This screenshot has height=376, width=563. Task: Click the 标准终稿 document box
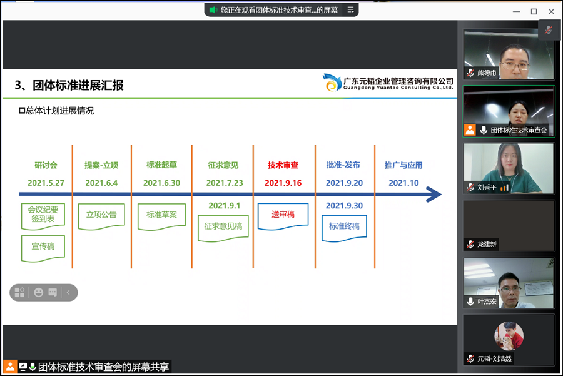point(344,226)
